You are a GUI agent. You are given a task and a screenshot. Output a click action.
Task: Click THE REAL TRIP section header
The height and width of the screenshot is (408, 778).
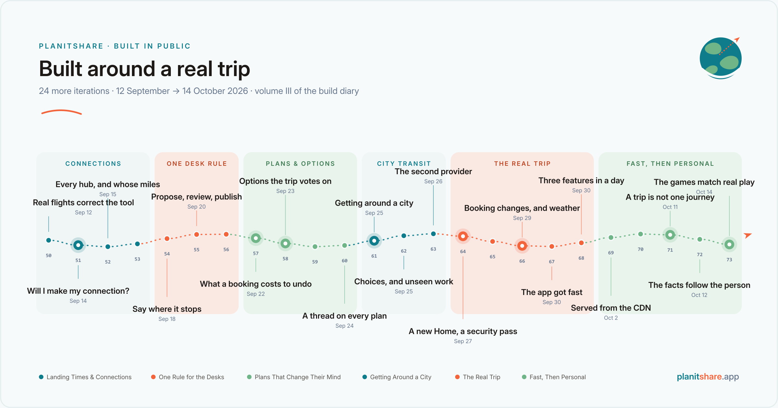(522, 164)
